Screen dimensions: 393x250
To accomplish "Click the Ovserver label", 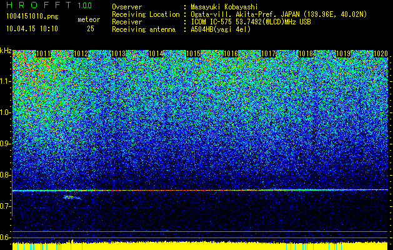I will tap(127, 7).
